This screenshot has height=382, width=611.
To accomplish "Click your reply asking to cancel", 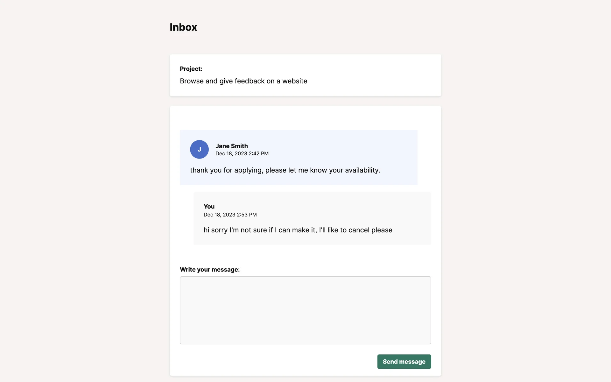I will tap(298, 230).
